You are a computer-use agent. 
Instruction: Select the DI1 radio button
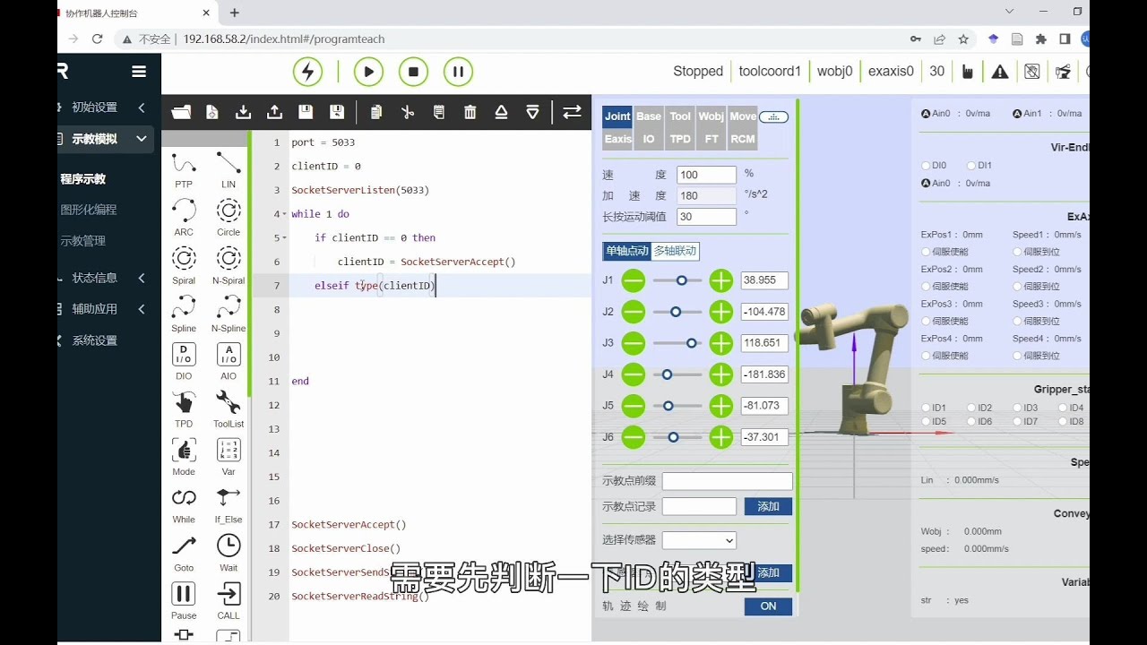(x=971, y=166)
